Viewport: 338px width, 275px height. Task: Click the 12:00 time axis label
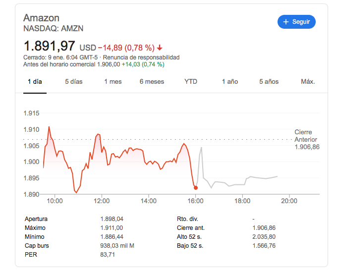tap(102, 201)
